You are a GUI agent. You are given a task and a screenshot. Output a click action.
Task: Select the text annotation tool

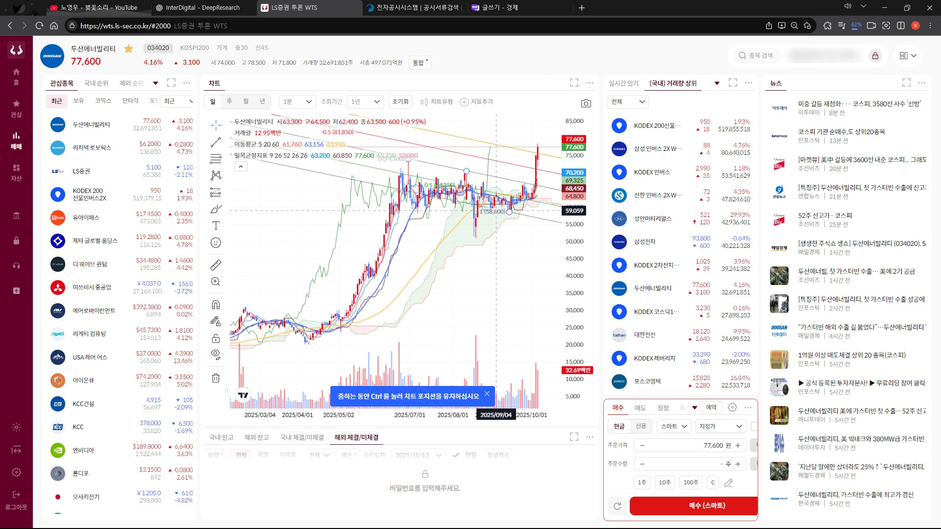(x=216, y=226)
